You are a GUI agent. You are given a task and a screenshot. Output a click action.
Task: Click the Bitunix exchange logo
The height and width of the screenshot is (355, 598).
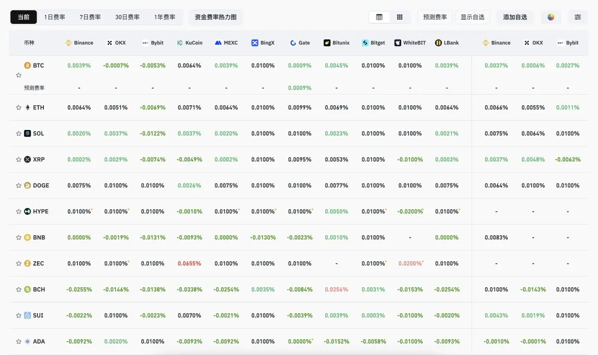coord(327,43)
